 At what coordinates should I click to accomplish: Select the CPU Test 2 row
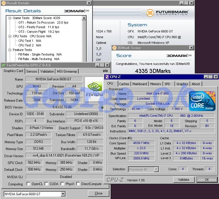click(x=30, y=45)
